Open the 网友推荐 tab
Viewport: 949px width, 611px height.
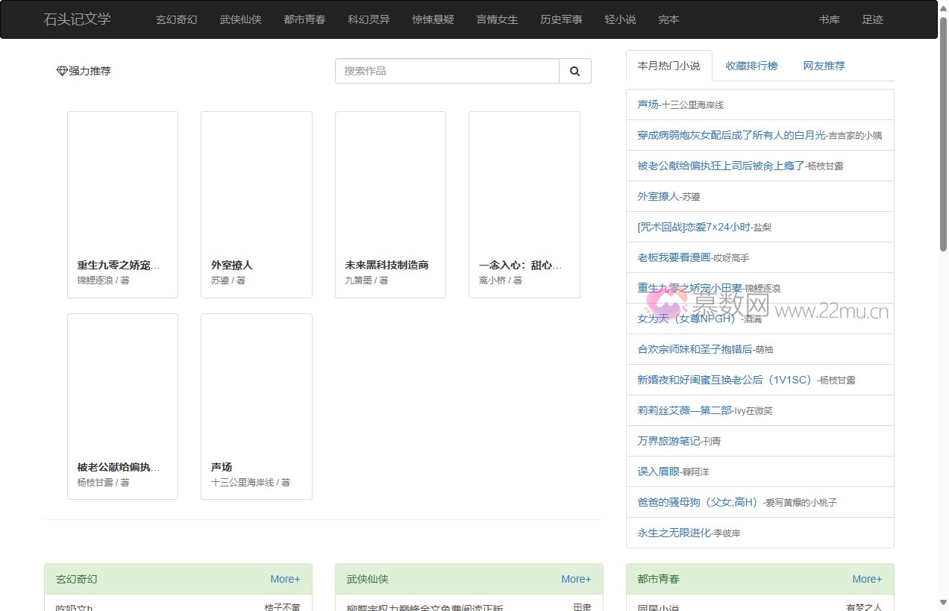coord(824,66)
